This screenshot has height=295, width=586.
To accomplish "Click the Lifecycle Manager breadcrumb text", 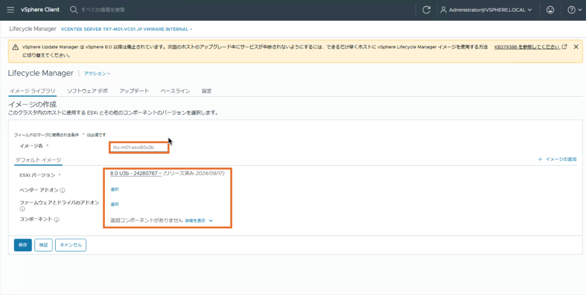I will (32, 29).
